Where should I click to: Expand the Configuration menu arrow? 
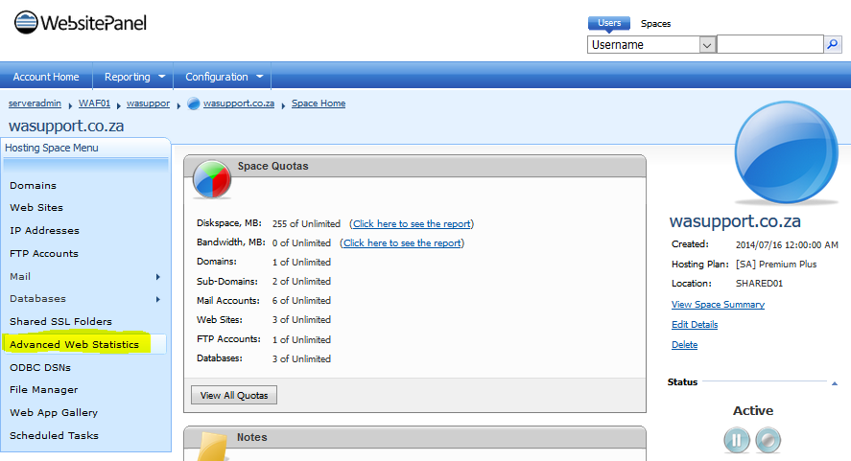pyautogui.click(x=259, y=77)
